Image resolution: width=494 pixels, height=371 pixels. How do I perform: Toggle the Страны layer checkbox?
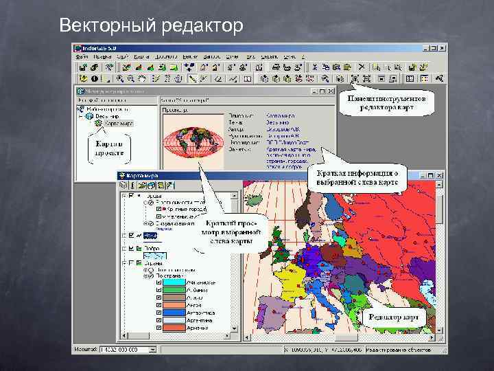[x=131, y=262]
